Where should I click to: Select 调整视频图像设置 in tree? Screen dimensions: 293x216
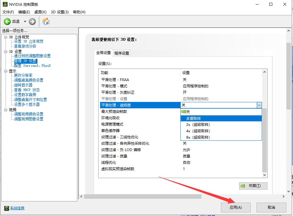29,119
